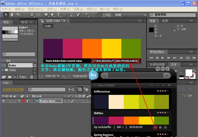Switch to the 音频 tab
198x137 pixels.
[165, 21]
